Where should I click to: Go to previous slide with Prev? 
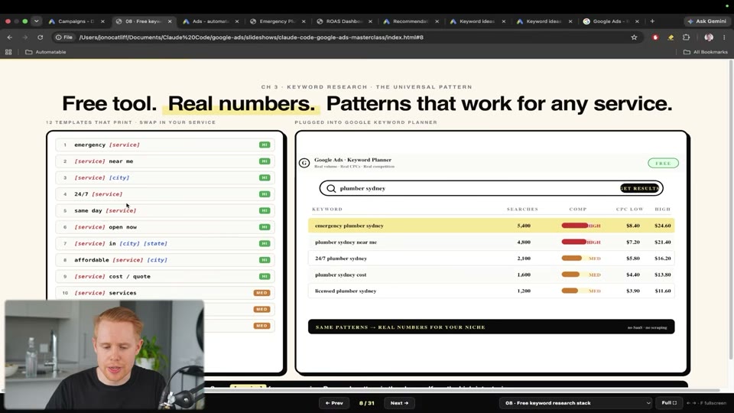tap(334, 403)
